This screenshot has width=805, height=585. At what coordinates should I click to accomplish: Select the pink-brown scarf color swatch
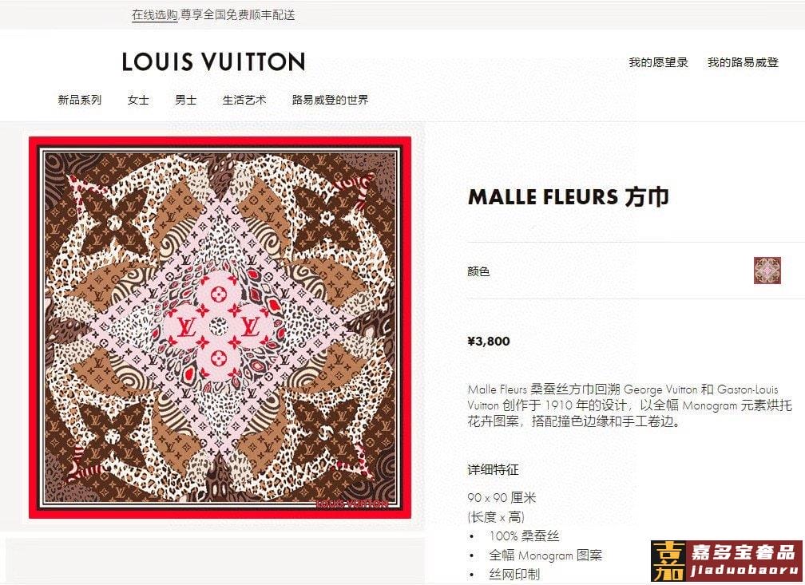(767, 271)
